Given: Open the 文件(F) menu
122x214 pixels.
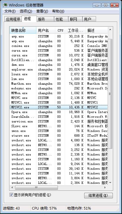Looking at the screenshot, I should pos(10,11).
